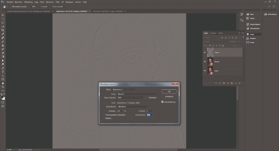Switch to the Kanalen tab in Layers panel

pyautogui.click(x=213, y=33)
